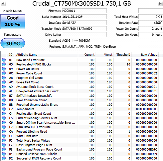The image size is (163, 161).
Task: Click status orb for Unused Reserve NAND Blocks
Action: click(4, 154)
